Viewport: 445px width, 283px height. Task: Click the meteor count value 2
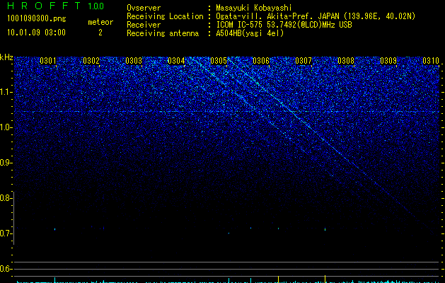pyautogui.click(x=100, y=33)
